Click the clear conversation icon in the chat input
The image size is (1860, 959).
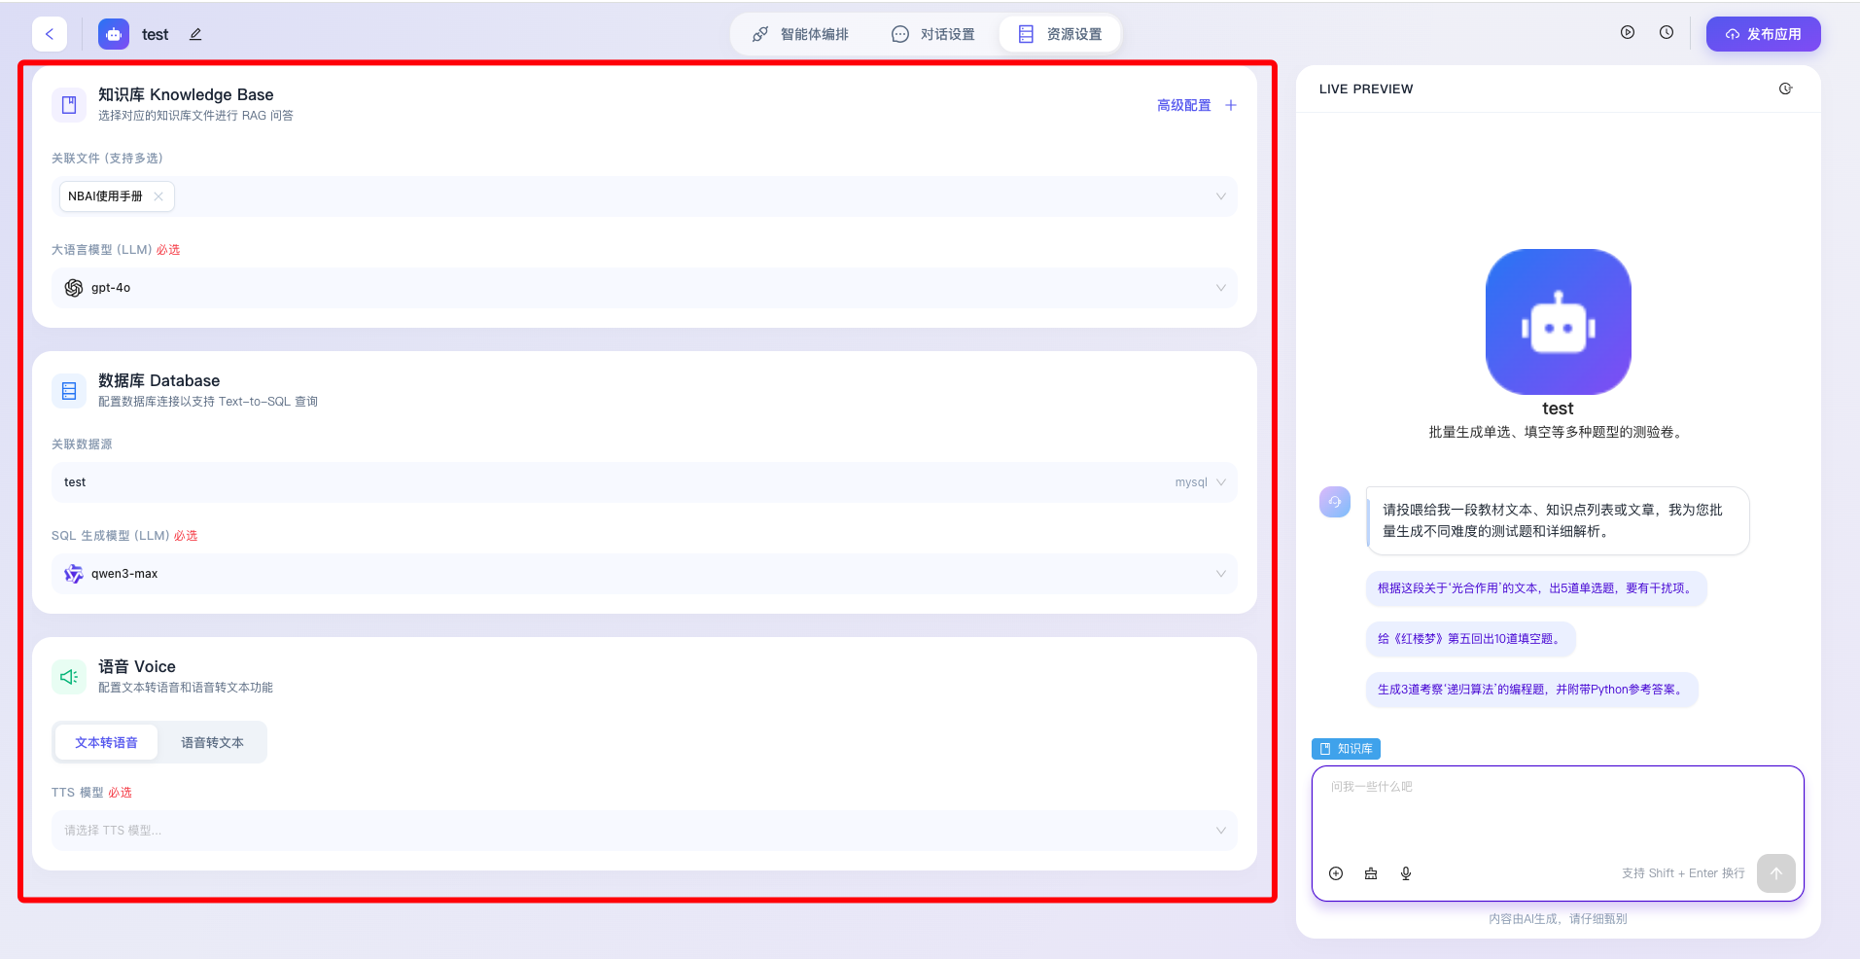1370,873
